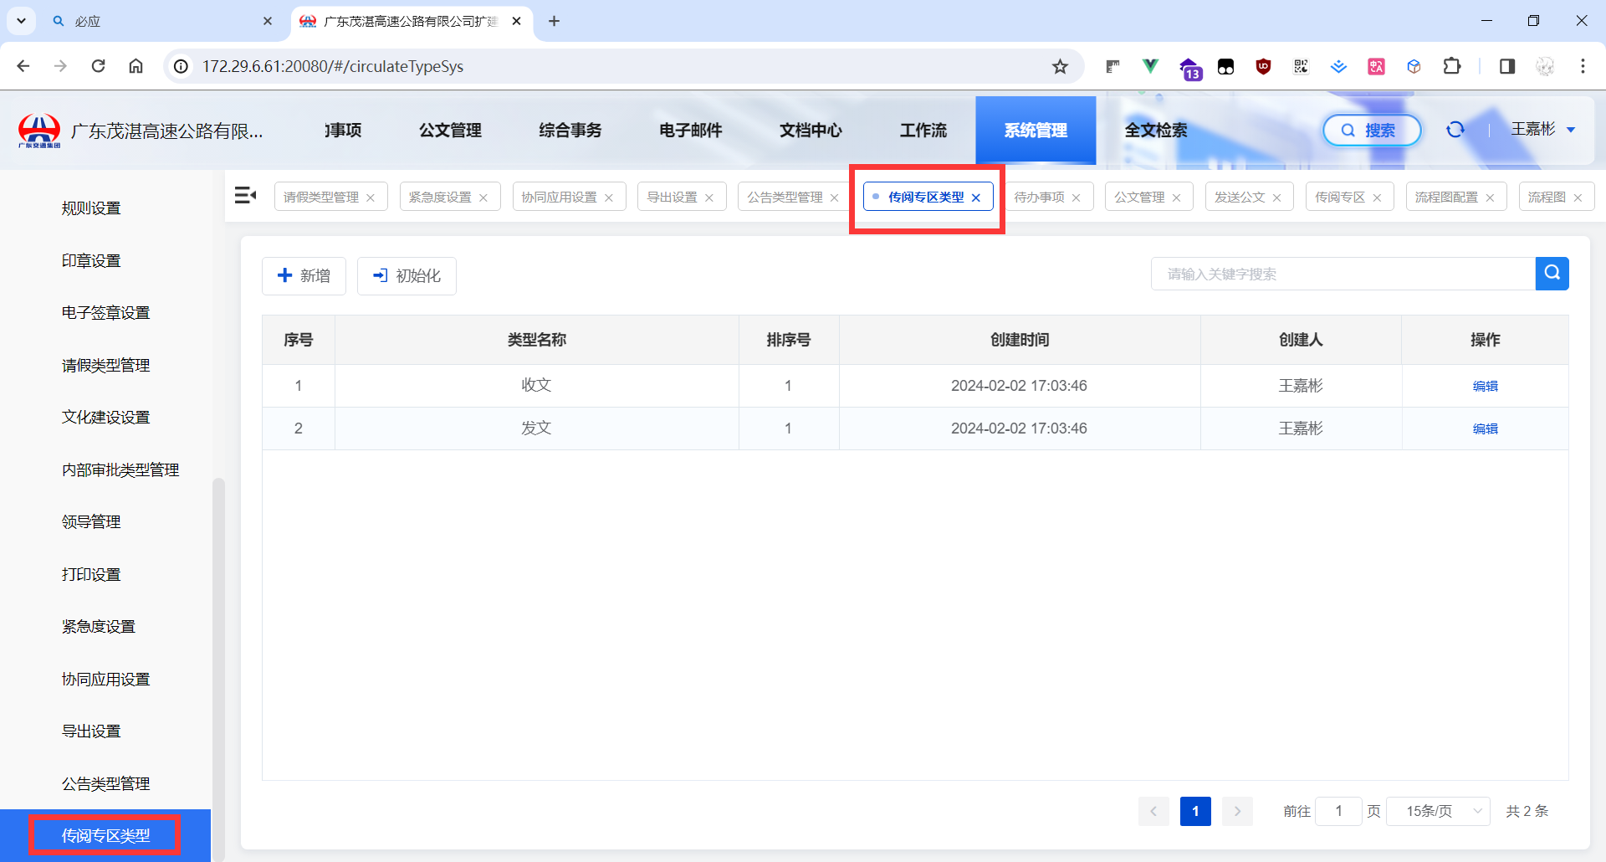Close the 公告类型管理 tab
This screenshot has height=862, width=1606.
coord(834,198)
